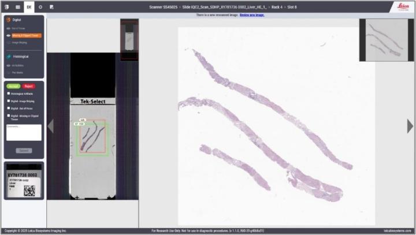Viewport: 416px width, 235px height.
Task: Click the small macro slide overview thumbnail
Action: [x=129, y=40]
